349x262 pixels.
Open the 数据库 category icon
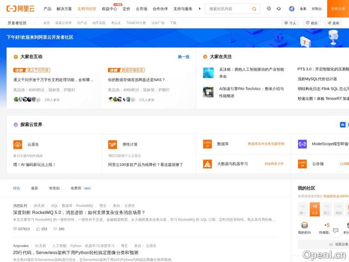tap(208, 144)
